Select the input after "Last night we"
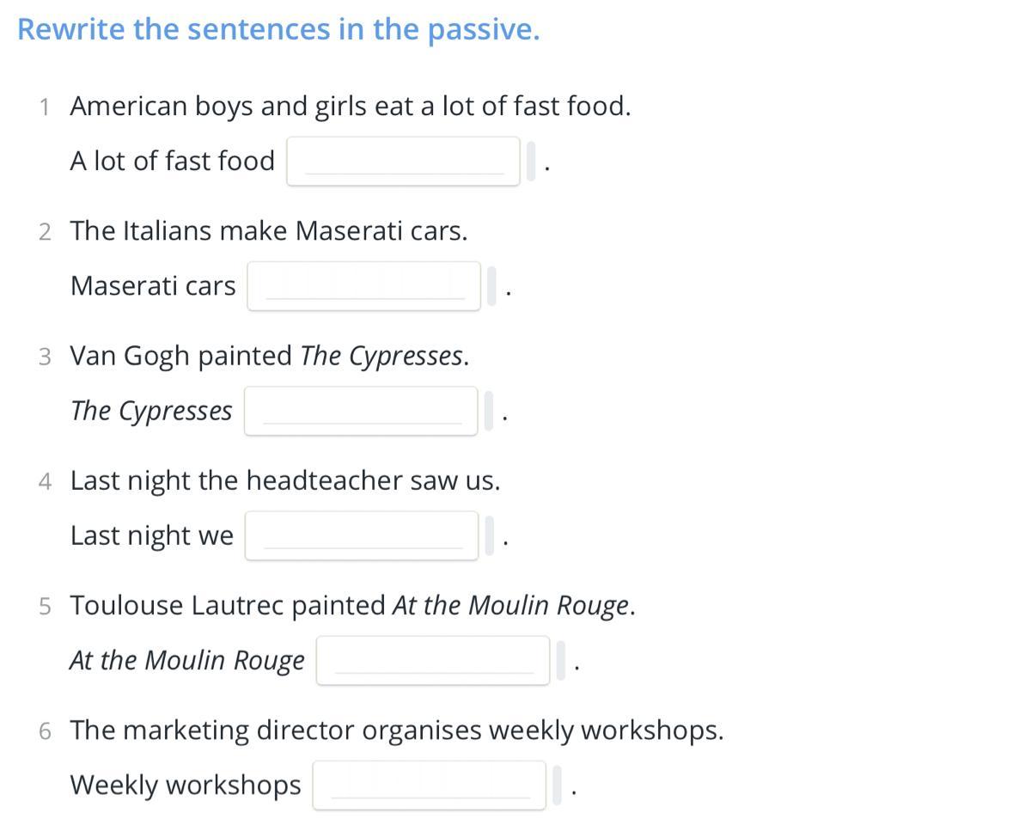Screen dimensions: 1031x825 [361, 535]
